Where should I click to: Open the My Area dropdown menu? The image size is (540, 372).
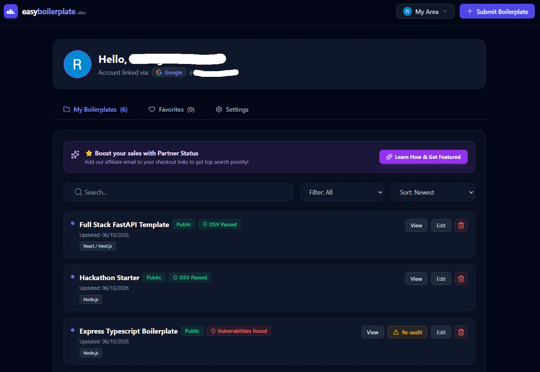[x=425, y=11]
